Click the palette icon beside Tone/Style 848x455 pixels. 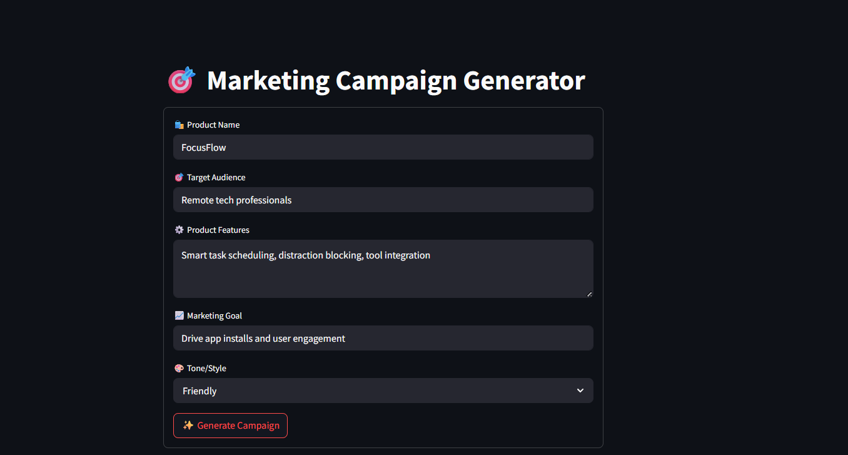coord(179,369)
